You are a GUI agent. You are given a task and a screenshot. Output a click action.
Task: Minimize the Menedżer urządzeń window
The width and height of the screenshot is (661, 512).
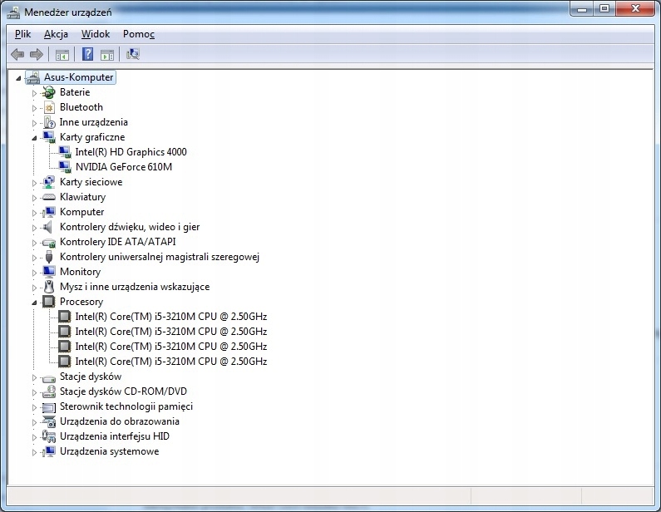(x=582, y=9)
